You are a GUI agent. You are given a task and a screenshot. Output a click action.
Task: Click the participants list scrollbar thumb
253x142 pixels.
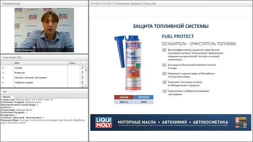tap(86, 69)
